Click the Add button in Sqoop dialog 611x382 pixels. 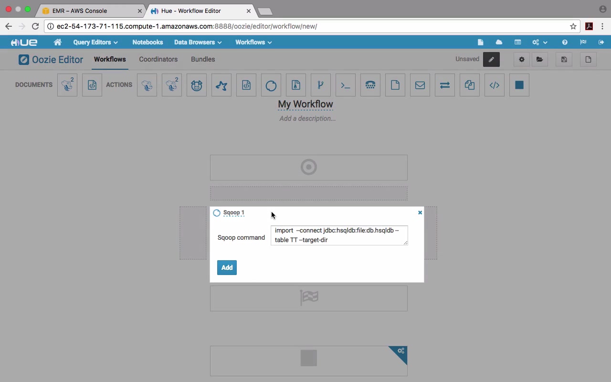[x=227, y=267]
